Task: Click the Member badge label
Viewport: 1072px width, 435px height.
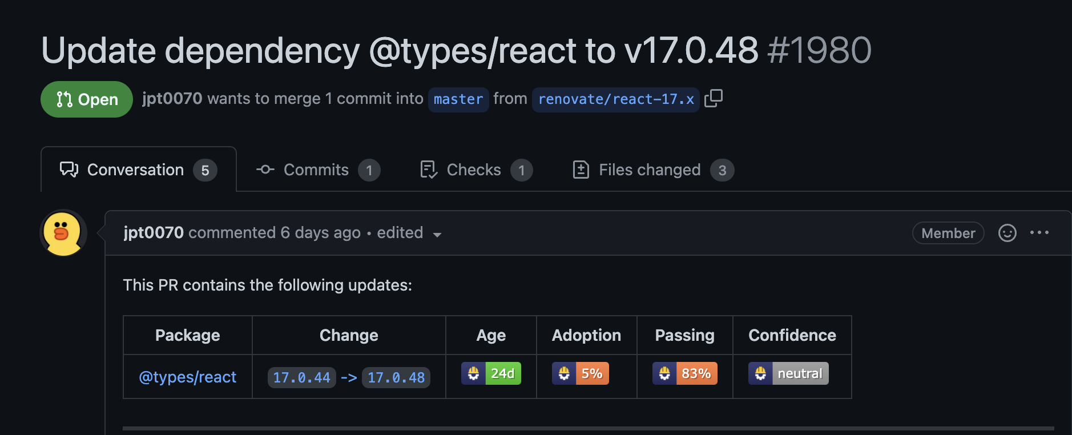Action: pos(948,233)
